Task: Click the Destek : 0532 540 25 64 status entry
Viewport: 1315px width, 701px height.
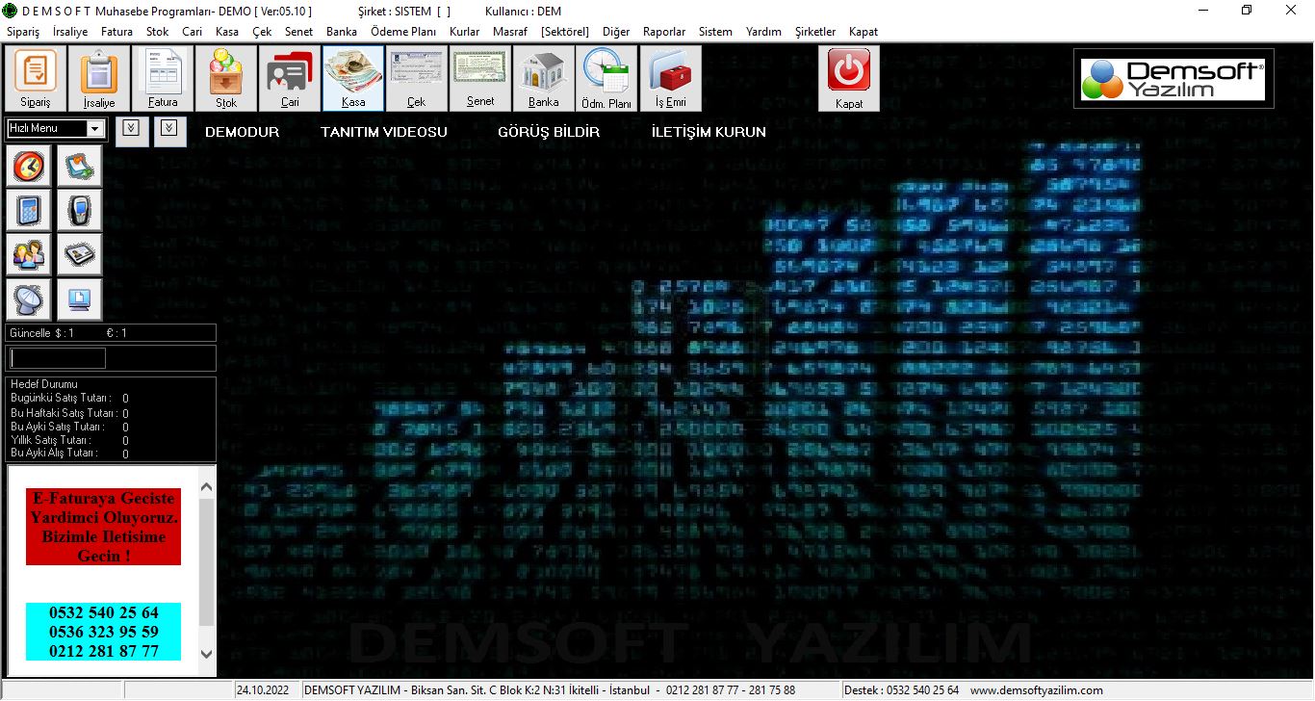Action: click(x=902, y=690)
